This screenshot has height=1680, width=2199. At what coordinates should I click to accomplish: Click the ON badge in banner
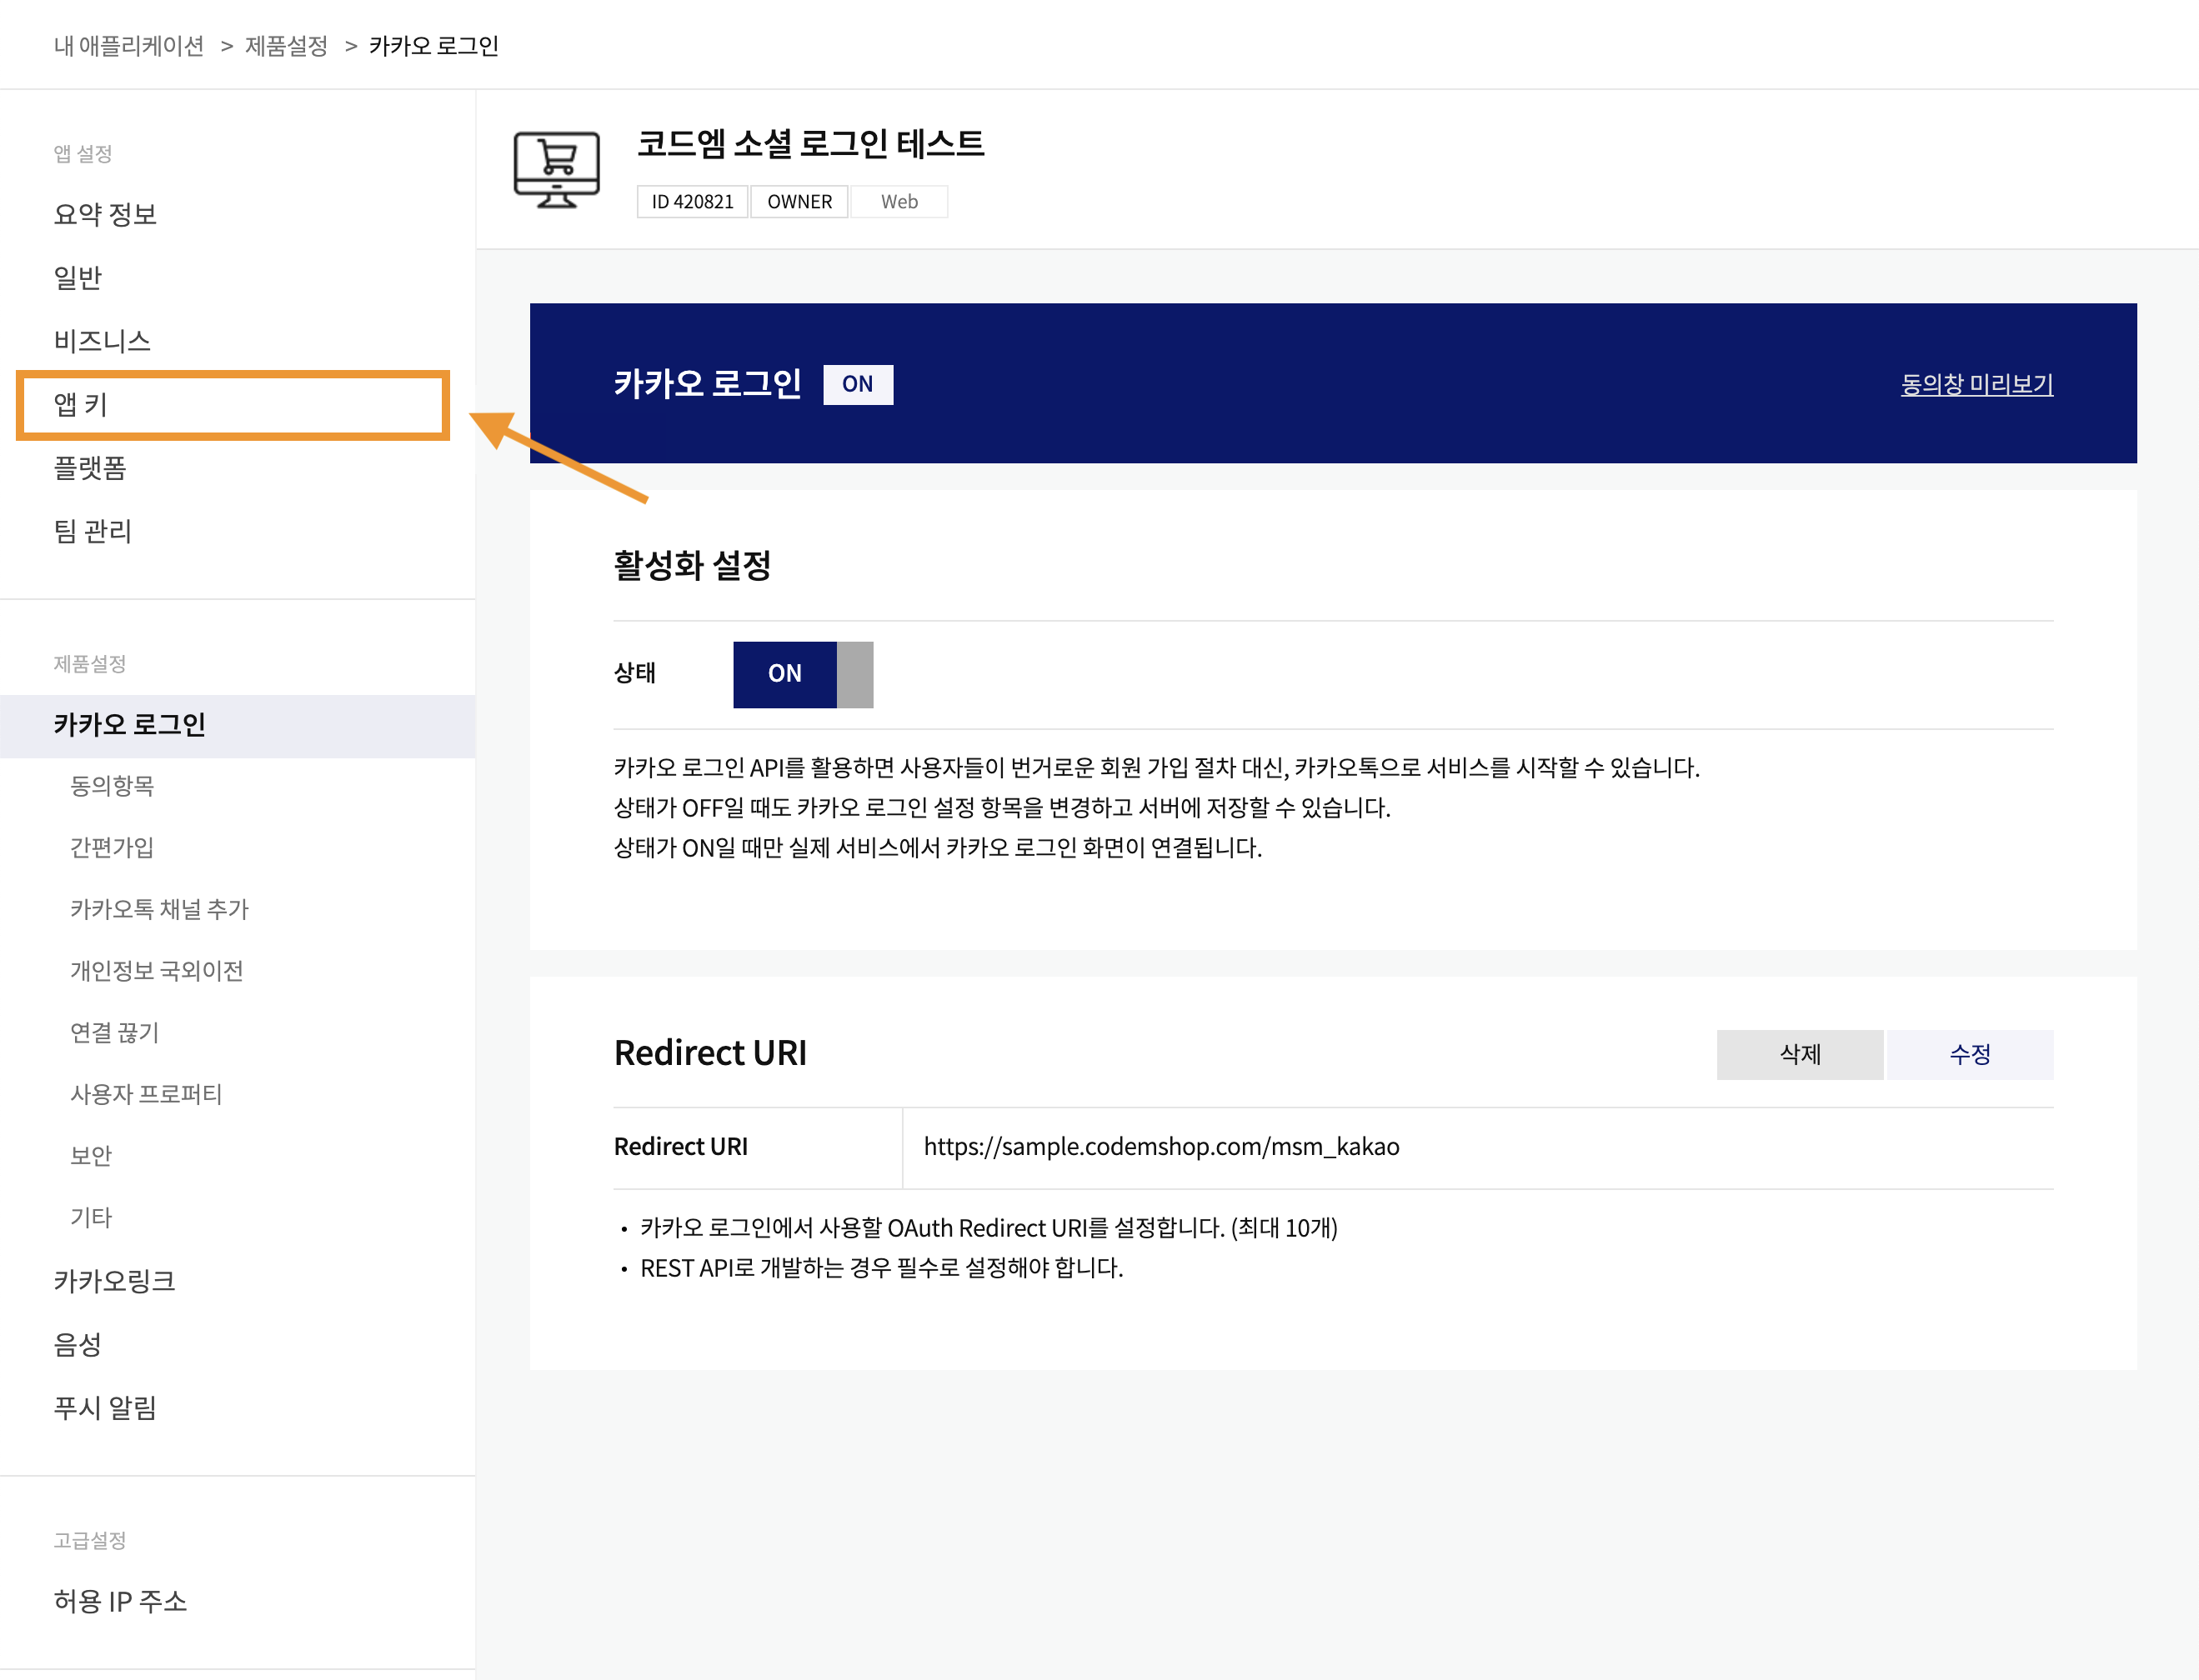pos(858,384)
